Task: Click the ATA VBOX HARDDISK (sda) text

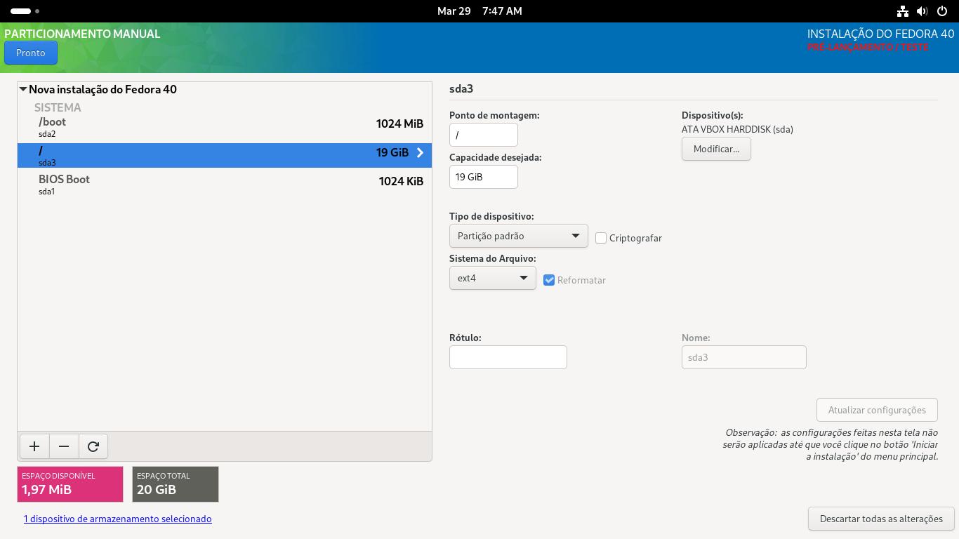Action: pyautogui.click(x=737, y=129)
